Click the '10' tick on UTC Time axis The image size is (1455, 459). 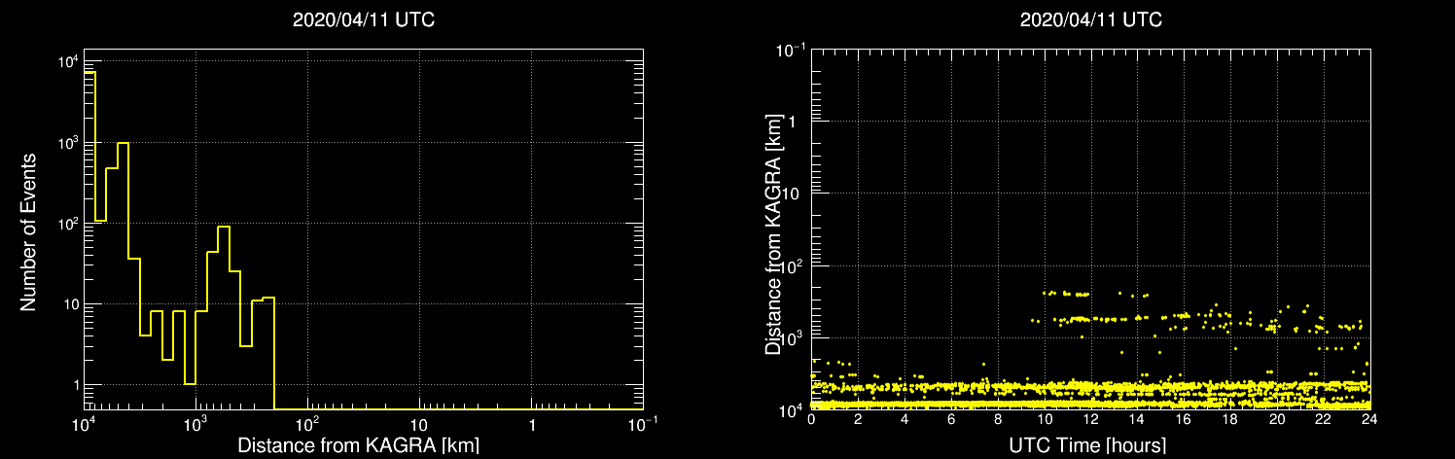coord(1045,421)
